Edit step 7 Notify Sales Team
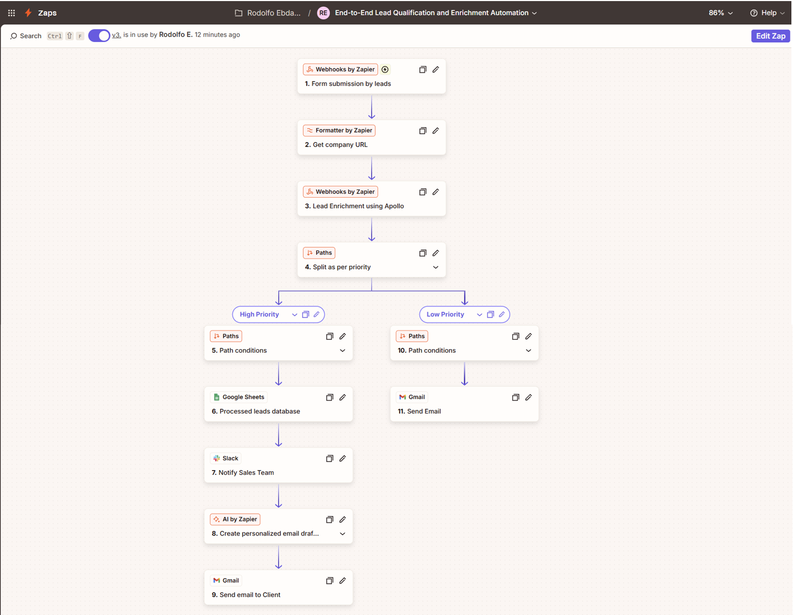 343,459
